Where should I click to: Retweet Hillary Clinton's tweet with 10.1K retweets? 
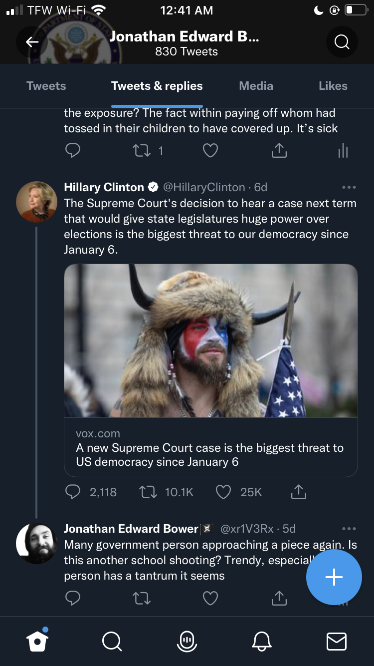pyautogui.click(x=148, y=492)
